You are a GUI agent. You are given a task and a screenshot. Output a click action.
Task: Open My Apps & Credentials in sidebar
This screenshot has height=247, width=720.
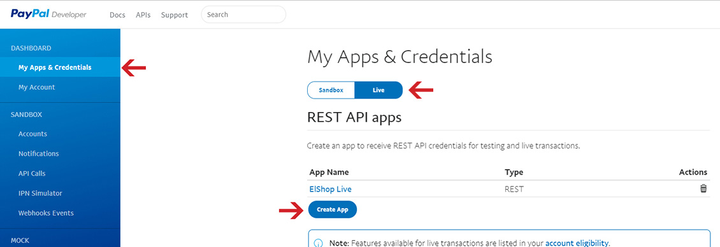60,67
